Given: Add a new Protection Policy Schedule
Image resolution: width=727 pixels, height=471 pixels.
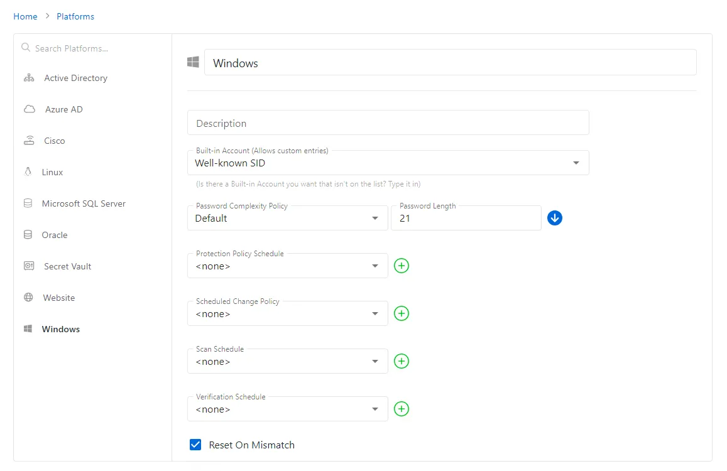Looking at the screenshot, I should pyautogui.click(x=402, y=266).
